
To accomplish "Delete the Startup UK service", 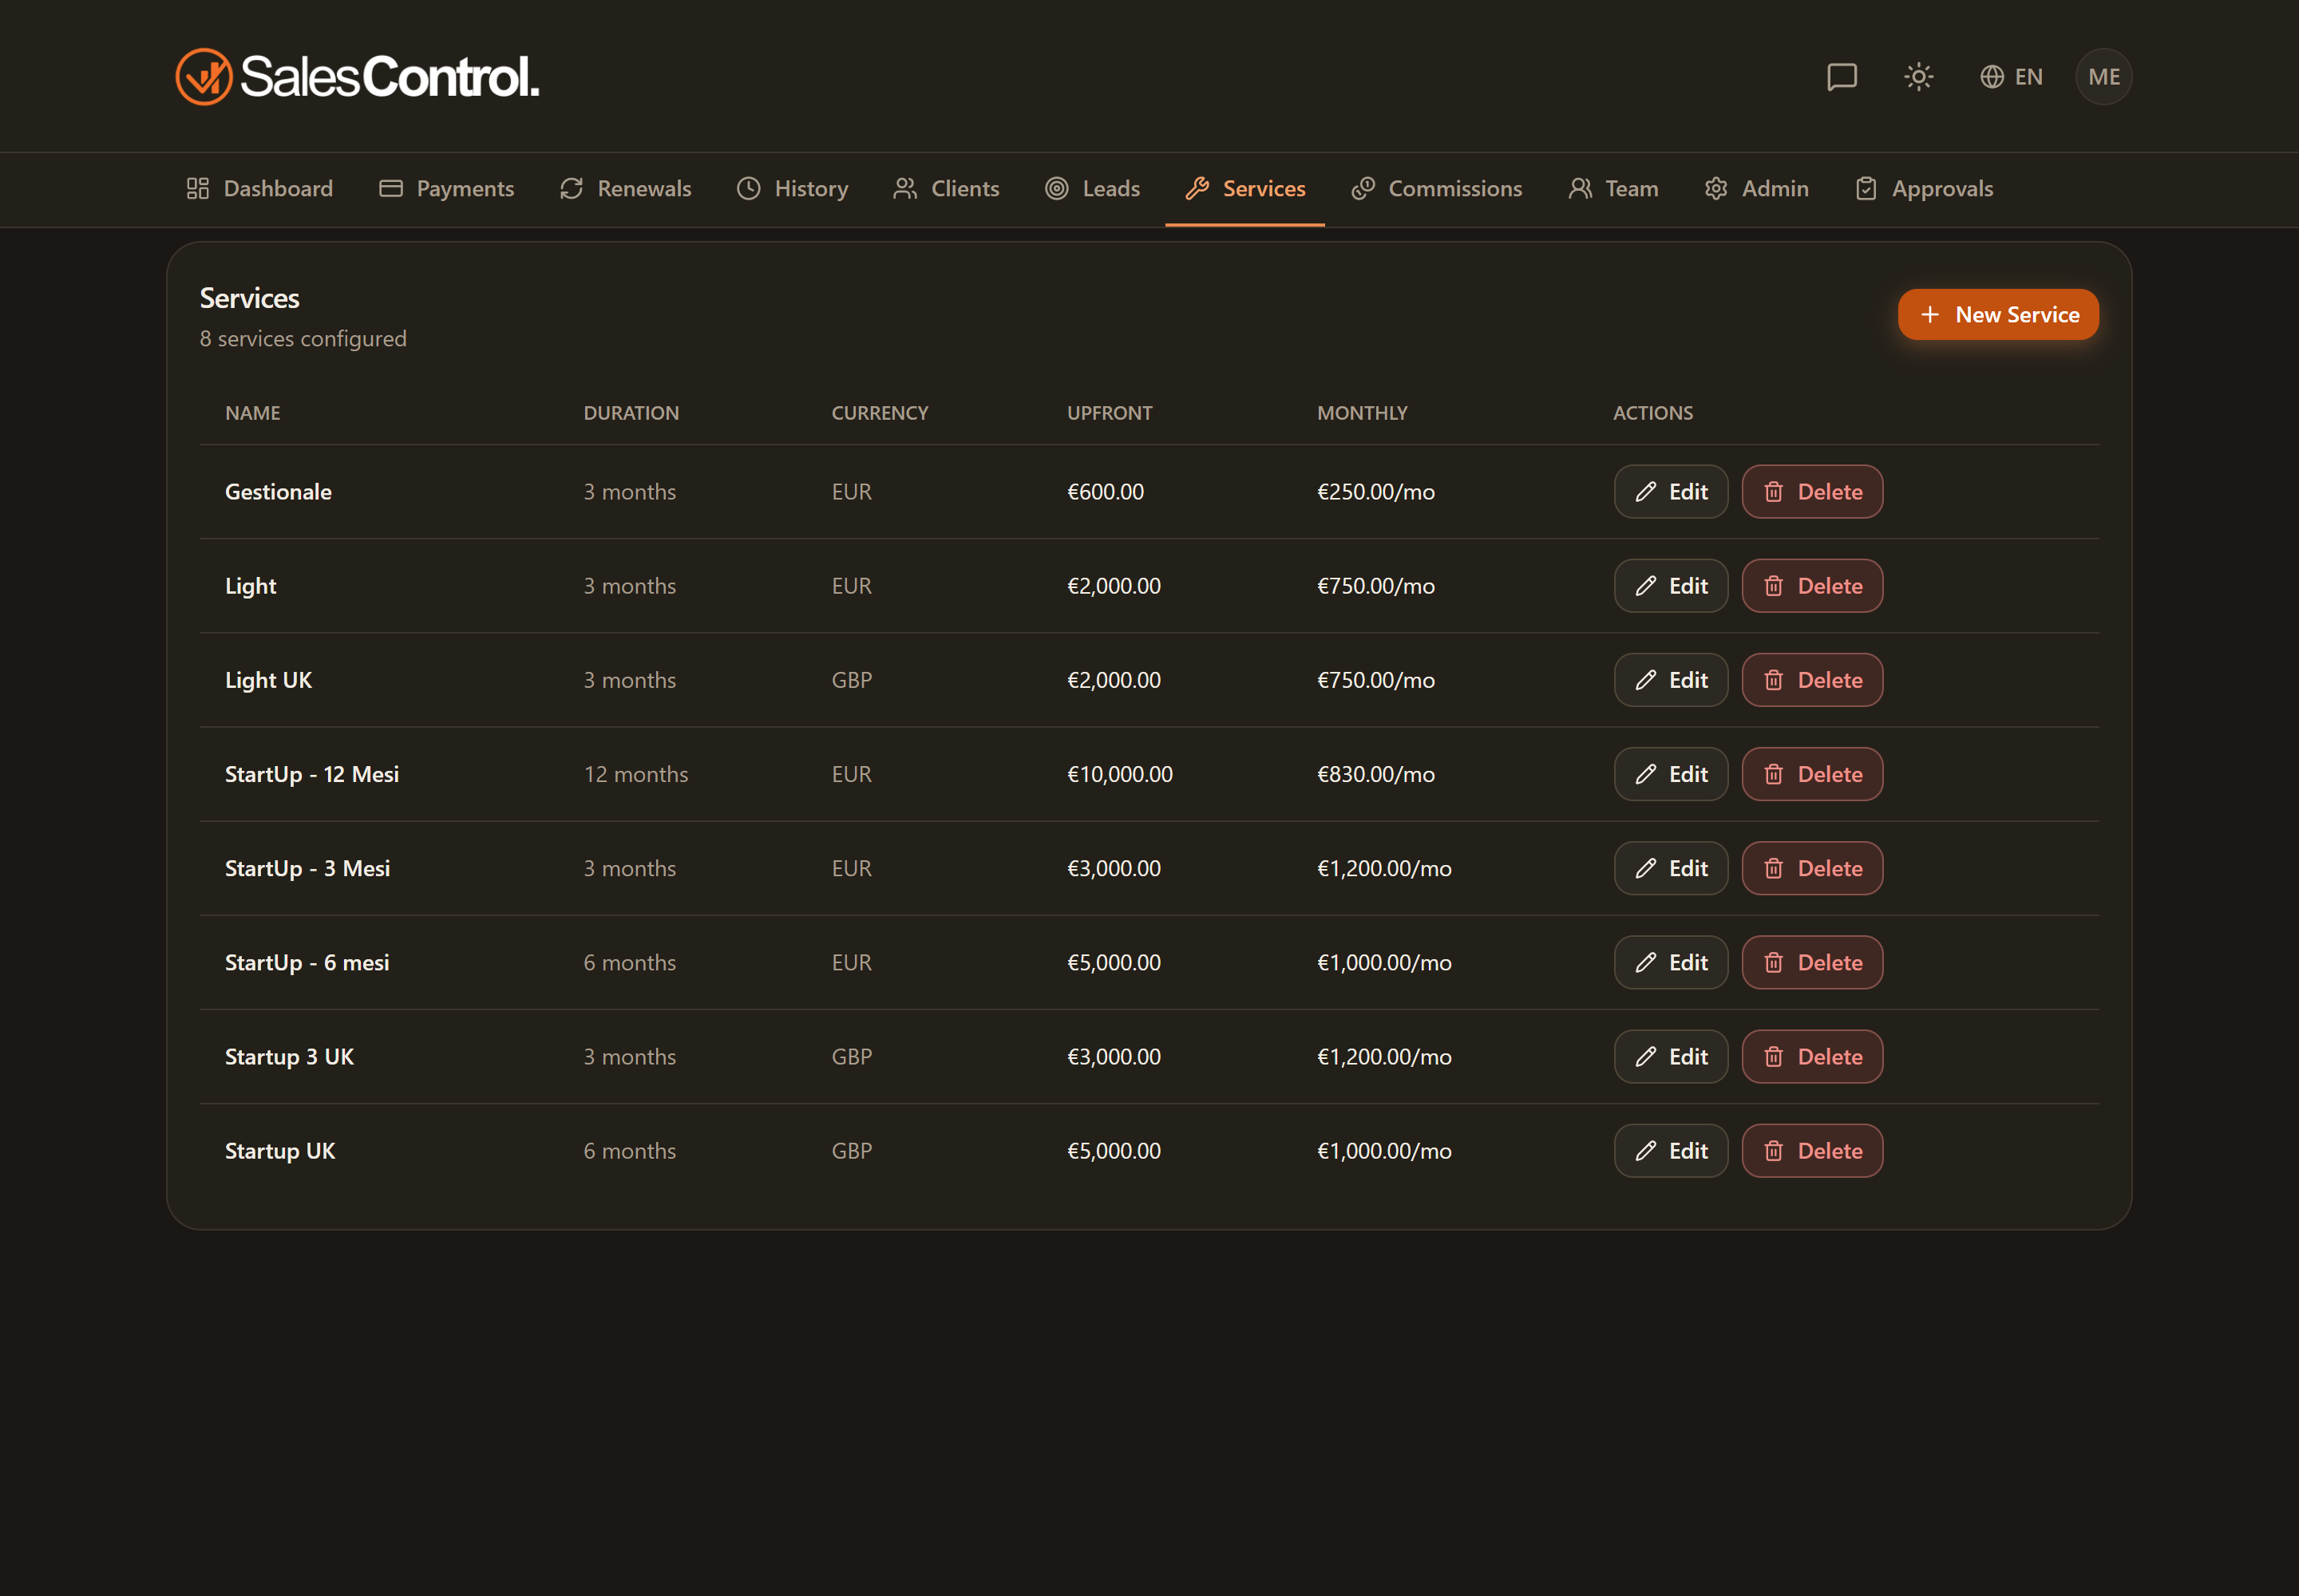I will pyautogui.click(x=1812, y=1151).
